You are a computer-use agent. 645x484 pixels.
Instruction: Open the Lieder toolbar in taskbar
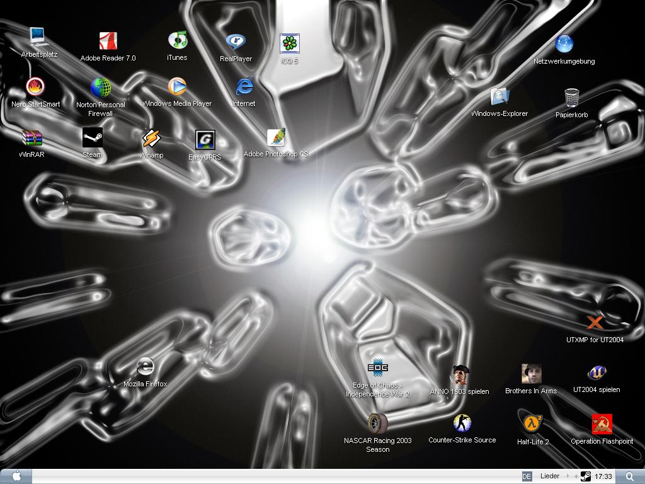click(x=549, y=476)
